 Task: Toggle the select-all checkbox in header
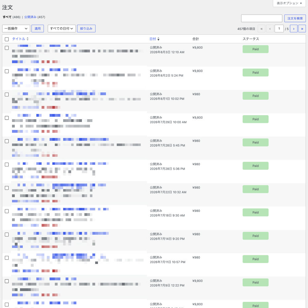[7, 39]
